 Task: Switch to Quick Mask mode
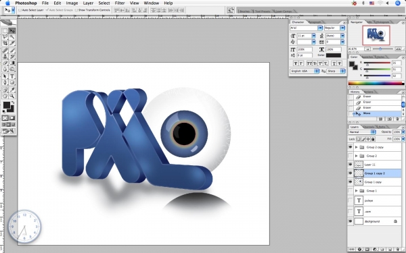(x=12, y=118)
